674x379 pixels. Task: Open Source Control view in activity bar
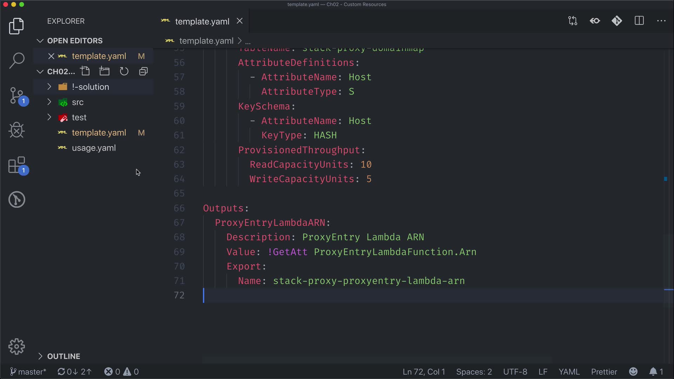pyautogui.click(x=16, y=95)
